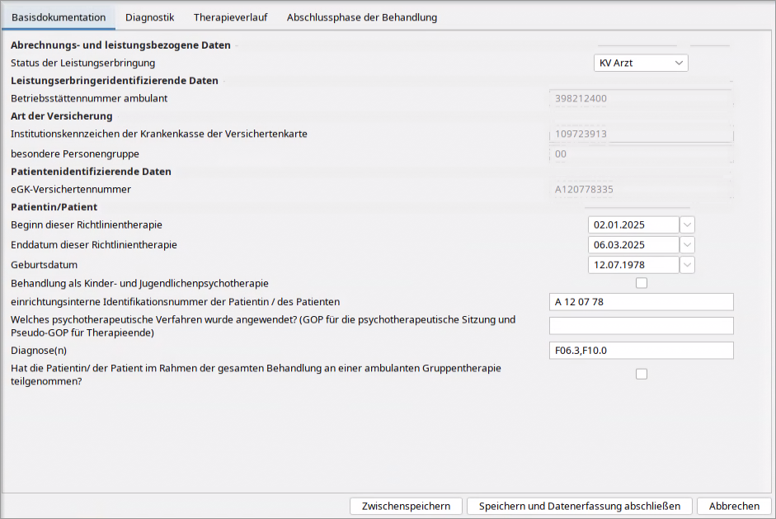The height and width of the screenshot is (519, 776).
Task: Click the 'Patientenidentifizierende Daten' heading
Action: tap(91, 172)
